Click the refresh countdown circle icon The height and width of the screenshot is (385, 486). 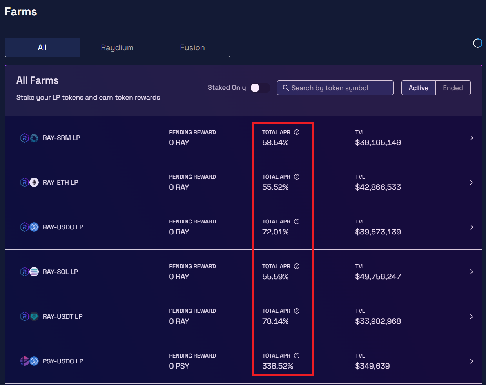point(477,43)
